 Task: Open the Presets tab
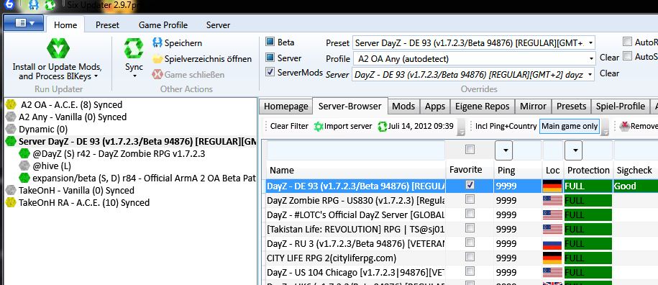(x=571, y=107)
